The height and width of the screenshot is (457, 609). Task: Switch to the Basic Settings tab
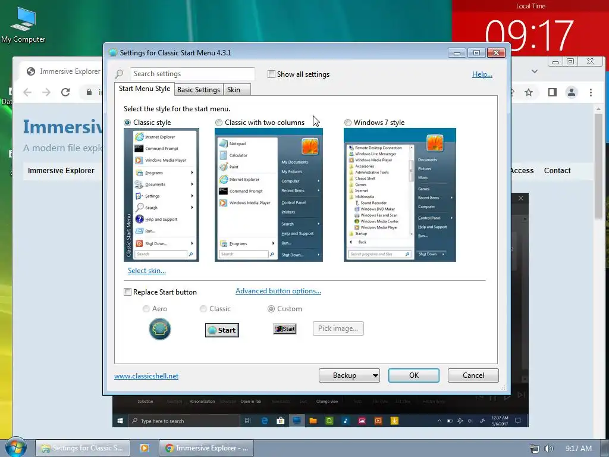click(x=199, y=90)
